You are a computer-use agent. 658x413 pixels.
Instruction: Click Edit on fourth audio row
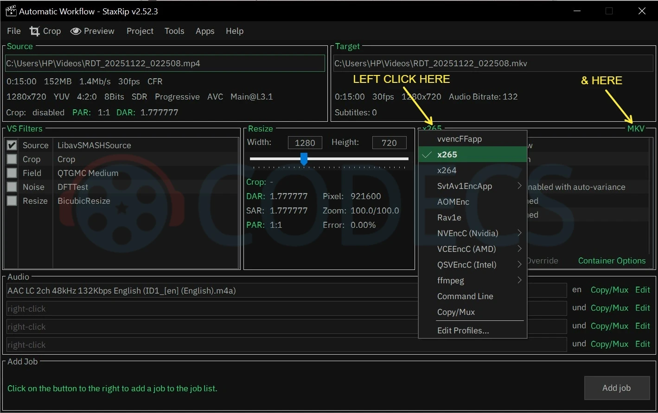pyautogui.click(x=643, y=344)
